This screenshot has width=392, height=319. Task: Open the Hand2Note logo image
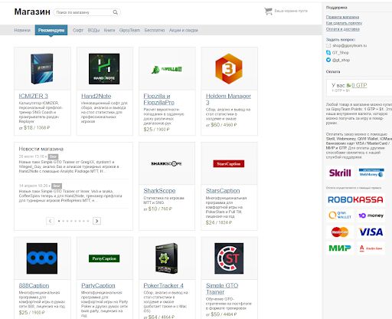104,69
